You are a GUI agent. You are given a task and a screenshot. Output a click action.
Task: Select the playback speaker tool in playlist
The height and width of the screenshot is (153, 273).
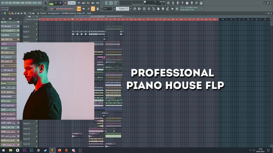(33, 13)
